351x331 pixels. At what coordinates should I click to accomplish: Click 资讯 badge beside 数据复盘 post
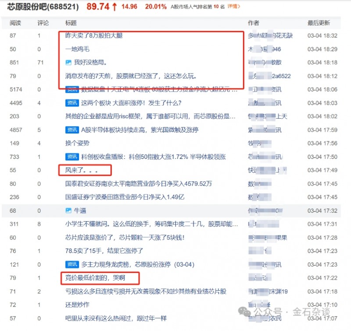(72, 90)
